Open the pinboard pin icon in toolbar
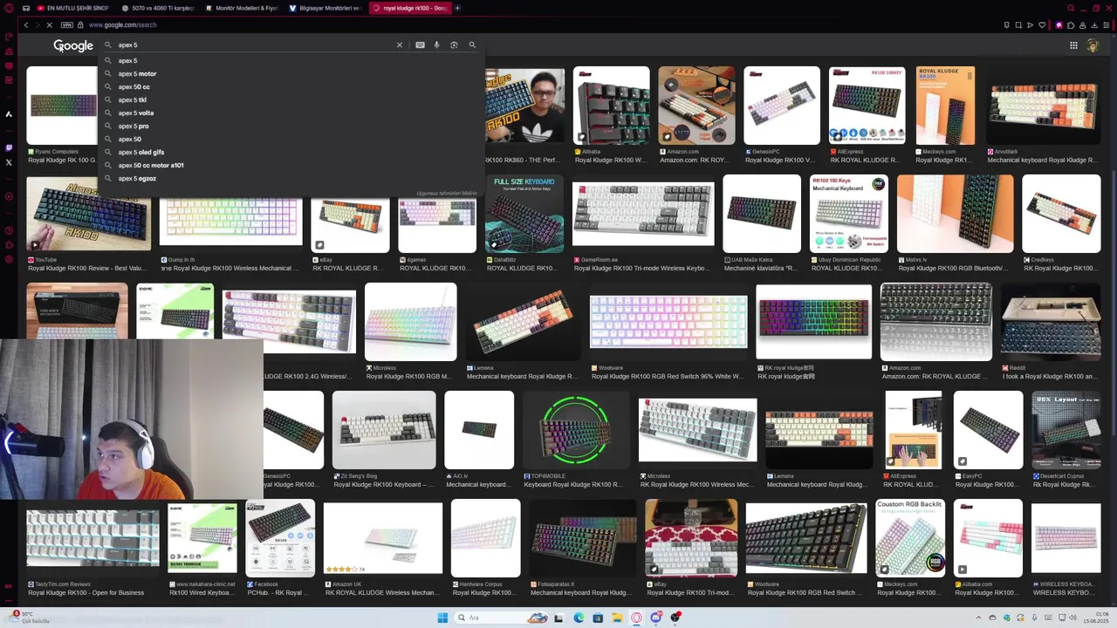 [1006, 25]
